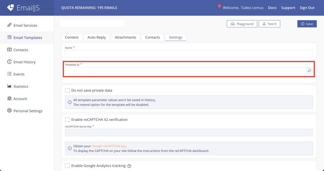Open Email Templates in the sidebar
Viewport: 324px width, 171px height.
tap(27, 38)
